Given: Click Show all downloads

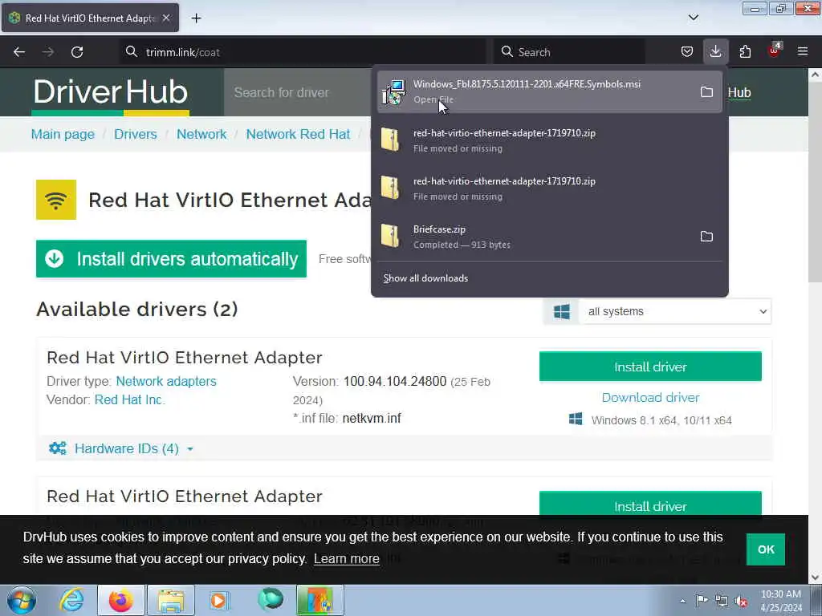Looking at the screenshot, I should coord(425,278).
